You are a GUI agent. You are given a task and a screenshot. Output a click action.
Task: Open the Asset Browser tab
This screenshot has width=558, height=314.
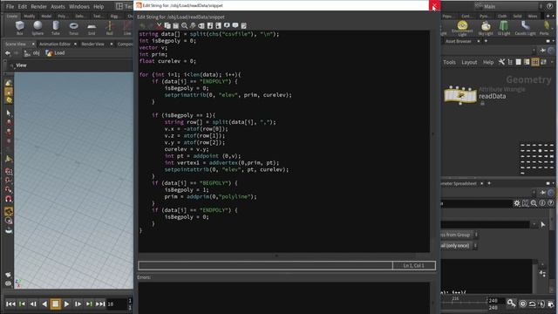click(459, 41)
